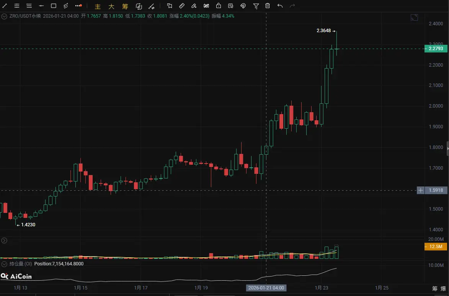Click the 1月 23 date axis label
Viewport: 449px width, 296px height.
point(322,288)
